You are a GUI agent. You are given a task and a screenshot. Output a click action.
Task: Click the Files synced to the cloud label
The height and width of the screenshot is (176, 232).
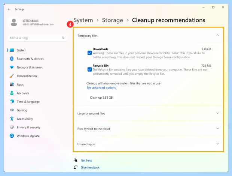point(94,129)
